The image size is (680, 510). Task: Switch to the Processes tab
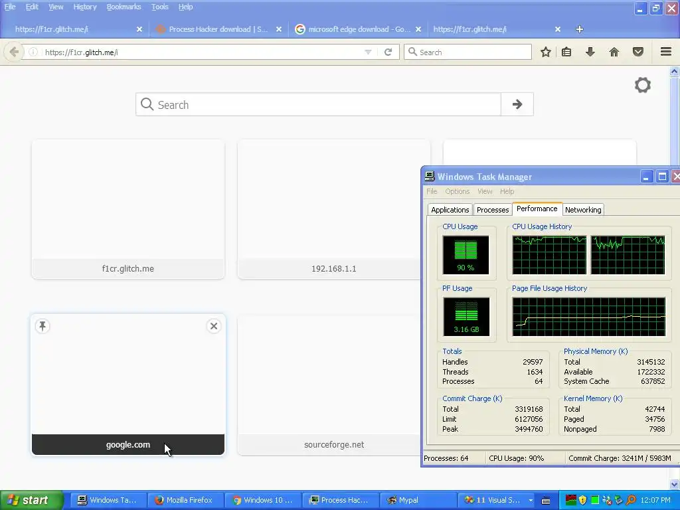pos(493,210)
